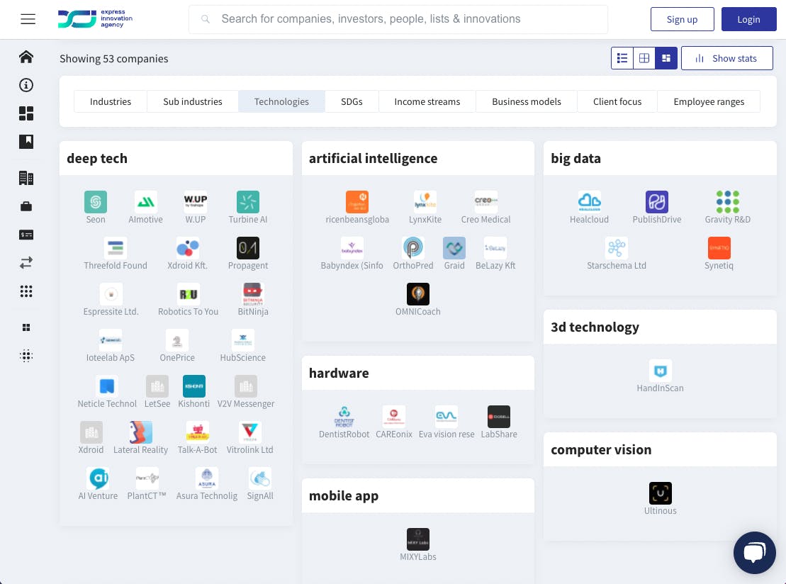
Task: Open the Propagent company logo
Action: tap(248, 248)
